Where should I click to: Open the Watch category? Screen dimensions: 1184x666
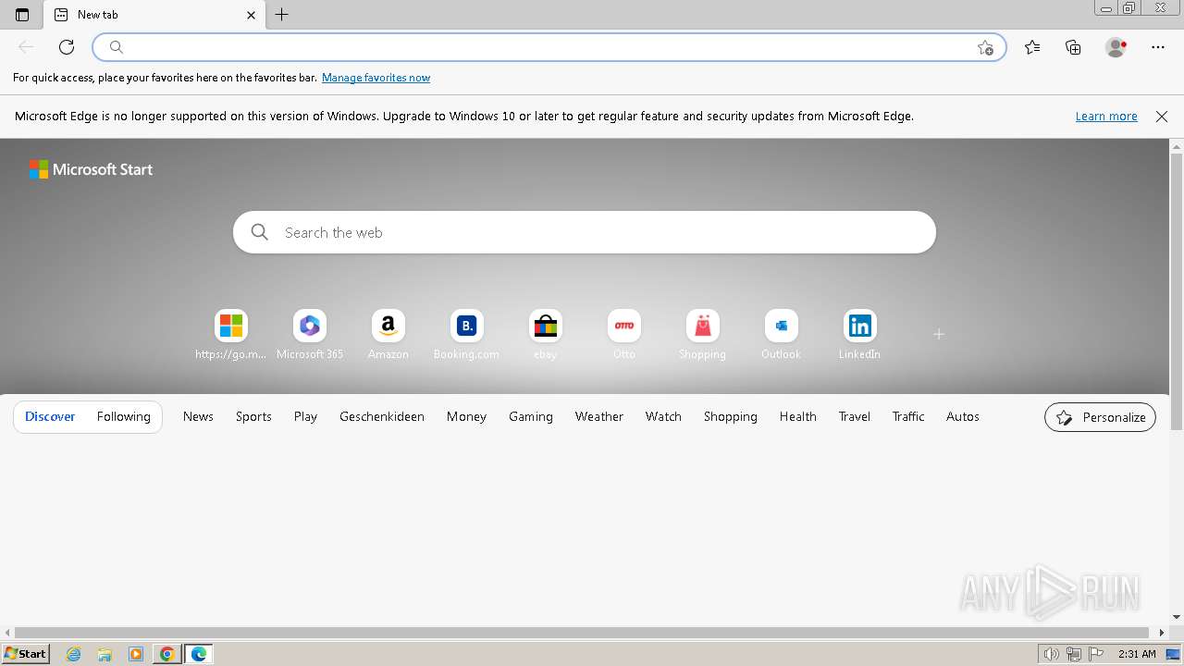pos(663,417)
